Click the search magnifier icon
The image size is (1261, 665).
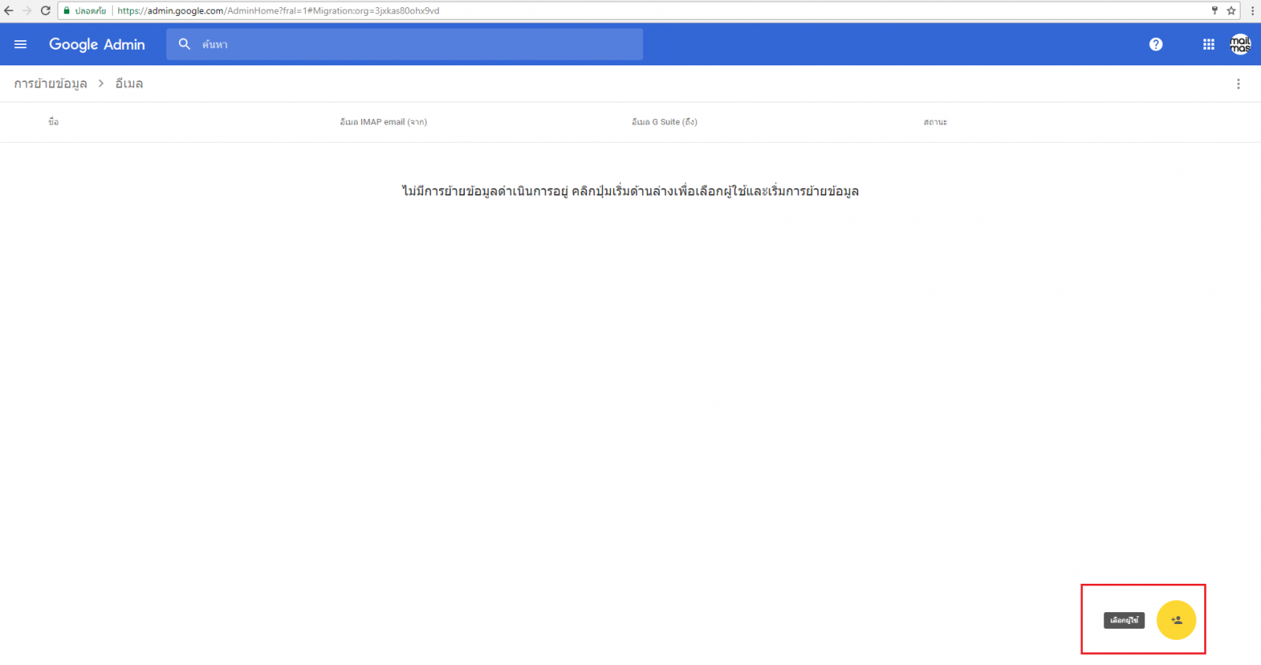[x=184, y=44]
